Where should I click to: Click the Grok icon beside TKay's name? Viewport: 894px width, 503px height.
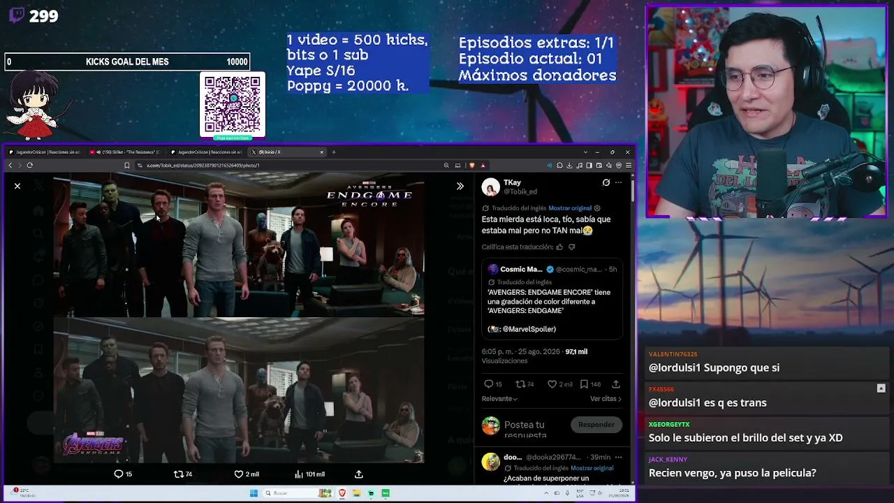[606, 182]
